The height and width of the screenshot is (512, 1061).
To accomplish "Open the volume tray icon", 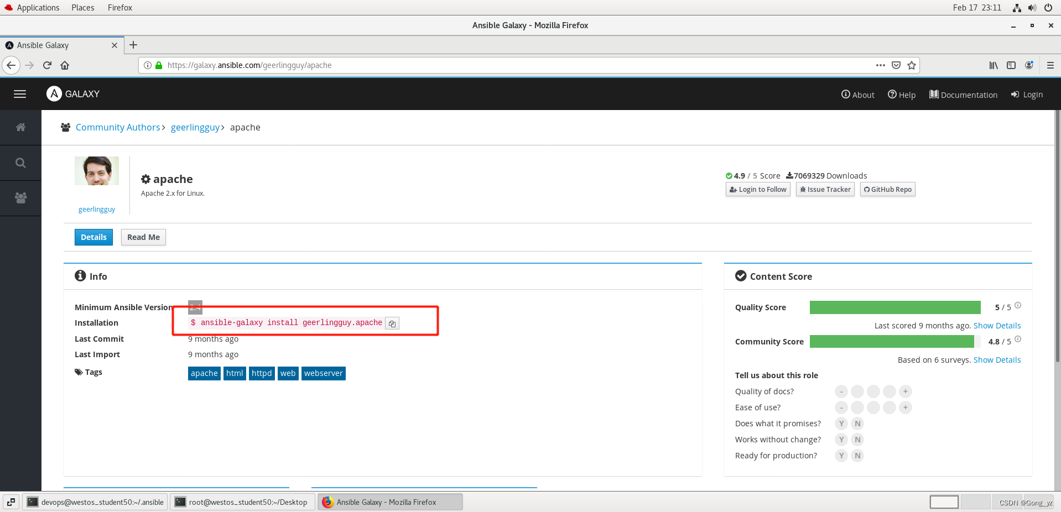I will pos(1032,8).
